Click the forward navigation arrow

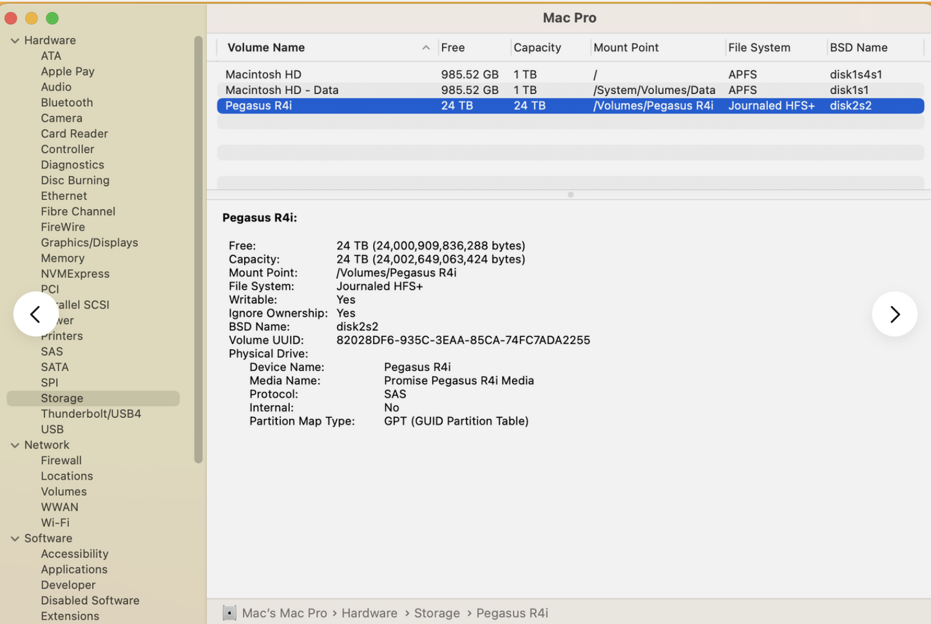[x=895, y=314]
